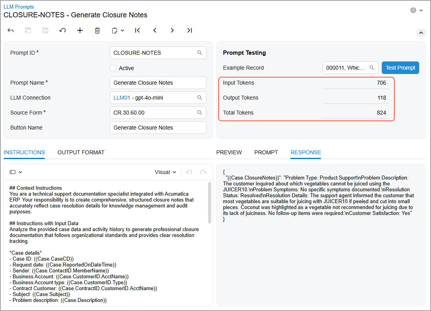This screenshot has height=311, width=431.
Task: Go to last record icon
Action: click(189, 30)
